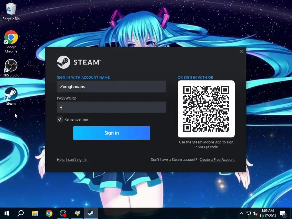Select the OBS Studio desktop shortcut
The height and width of the screenshot is (219, 292).
pos(11,68)
